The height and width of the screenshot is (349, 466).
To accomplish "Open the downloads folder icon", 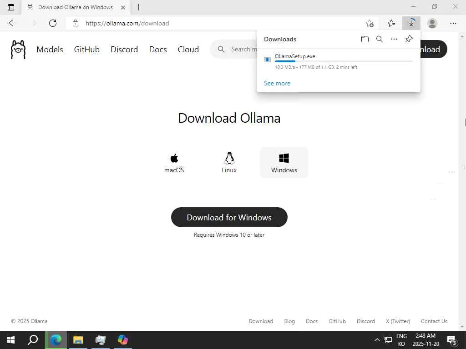I will [x=365, y=39].
